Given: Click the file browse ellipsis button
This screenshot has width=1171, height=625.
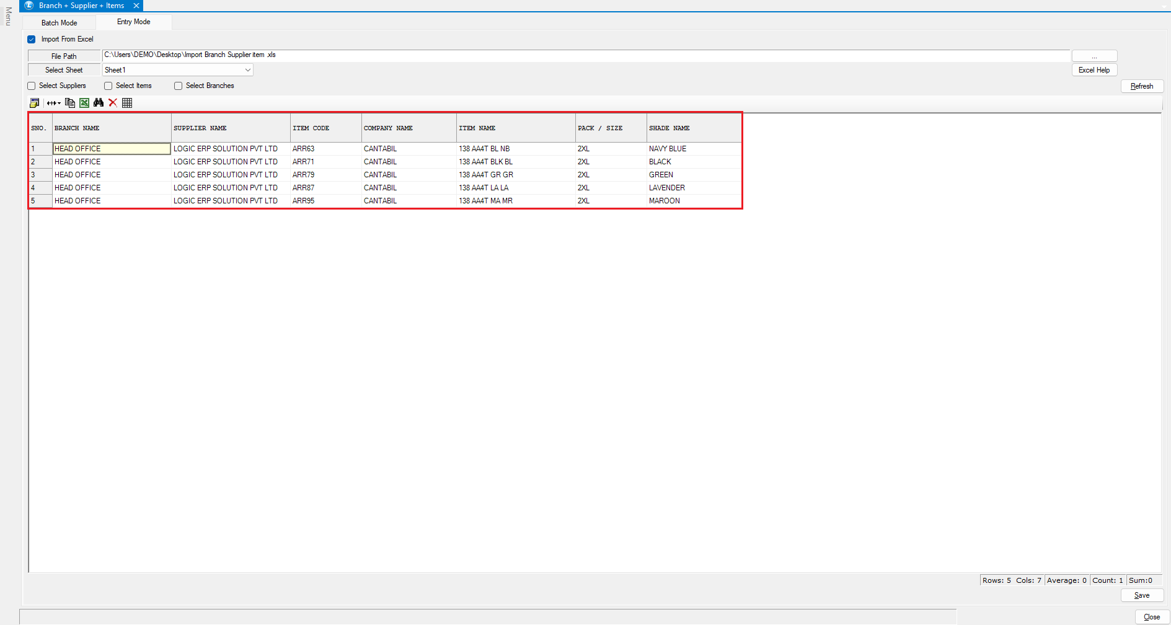Looking at the screenshot, I should (x=1094, y=56).
